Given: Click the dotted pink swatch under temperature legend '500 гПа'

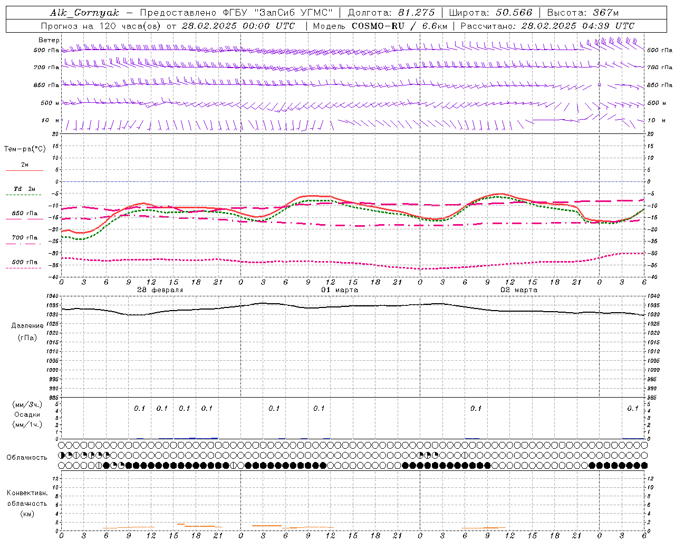Looking at the screenshot, I should (x=24, y=268).
